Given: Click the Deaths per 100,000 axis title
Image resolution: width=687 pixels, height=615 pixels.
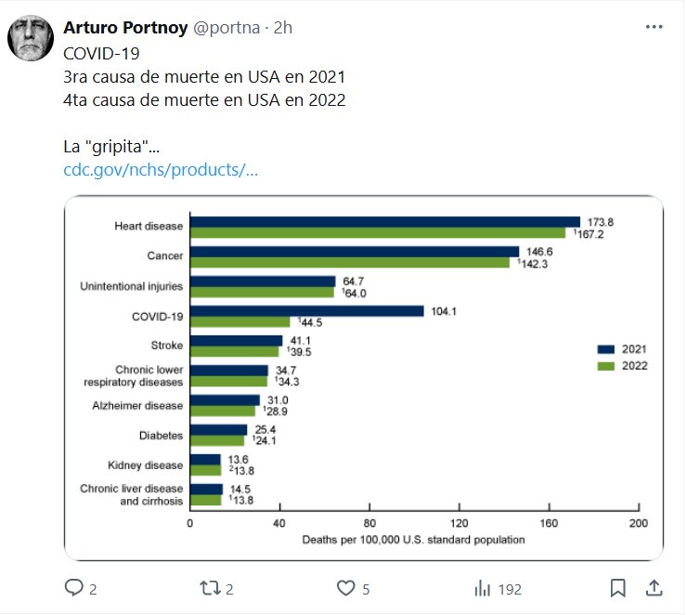Looking at the screenshot, I should coord(413,539).
